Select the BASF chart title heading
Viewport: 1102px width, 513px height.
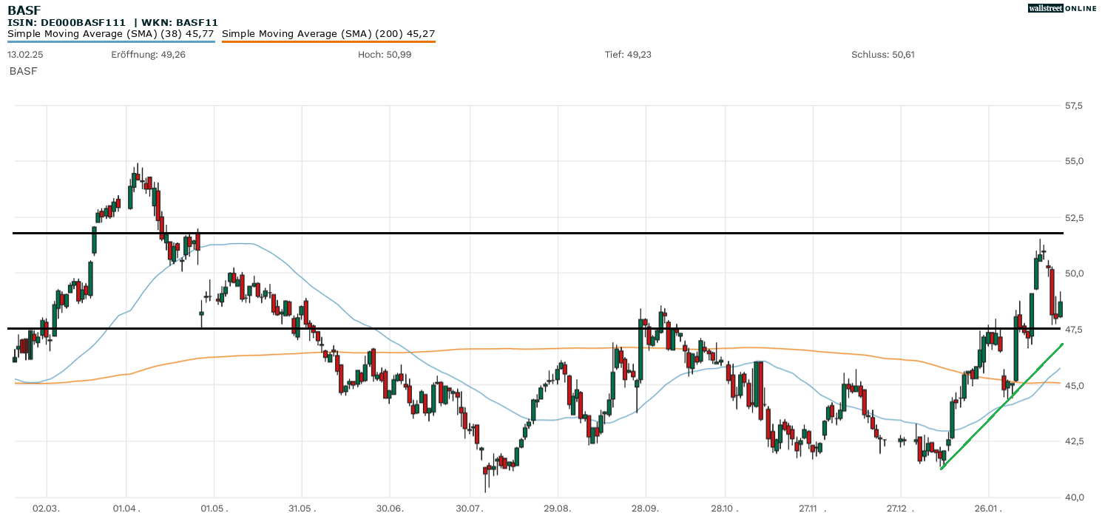(23, 10)
